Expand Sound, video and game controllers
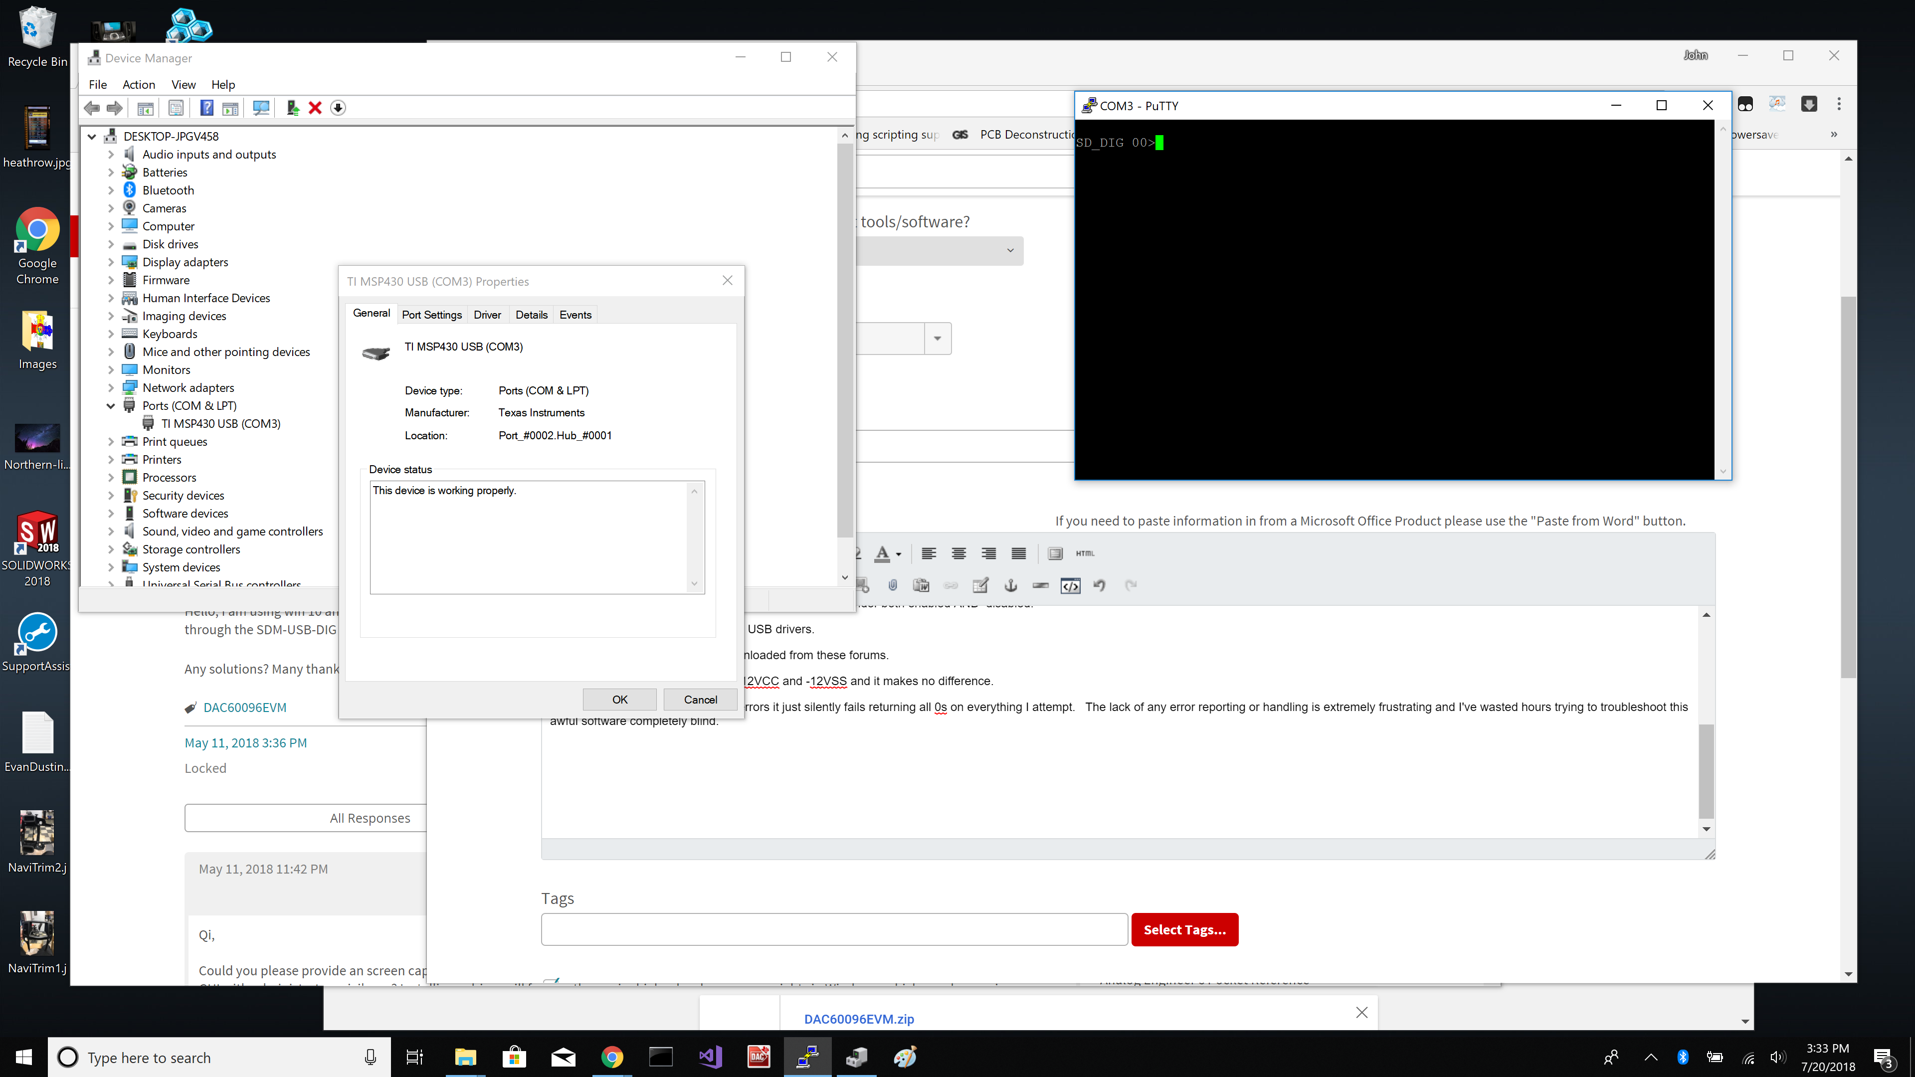Screen dimensions: 1915x1077 [111, 532]
